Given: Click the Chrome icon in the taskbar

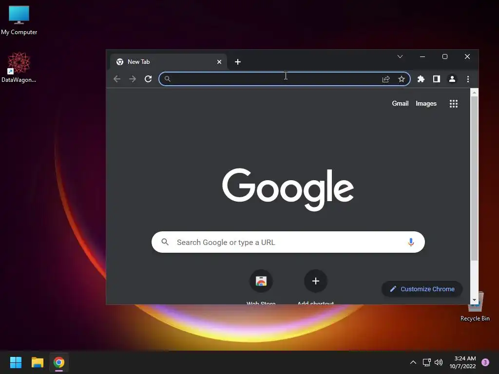Looking at the screenshot, I should [59, 362].
